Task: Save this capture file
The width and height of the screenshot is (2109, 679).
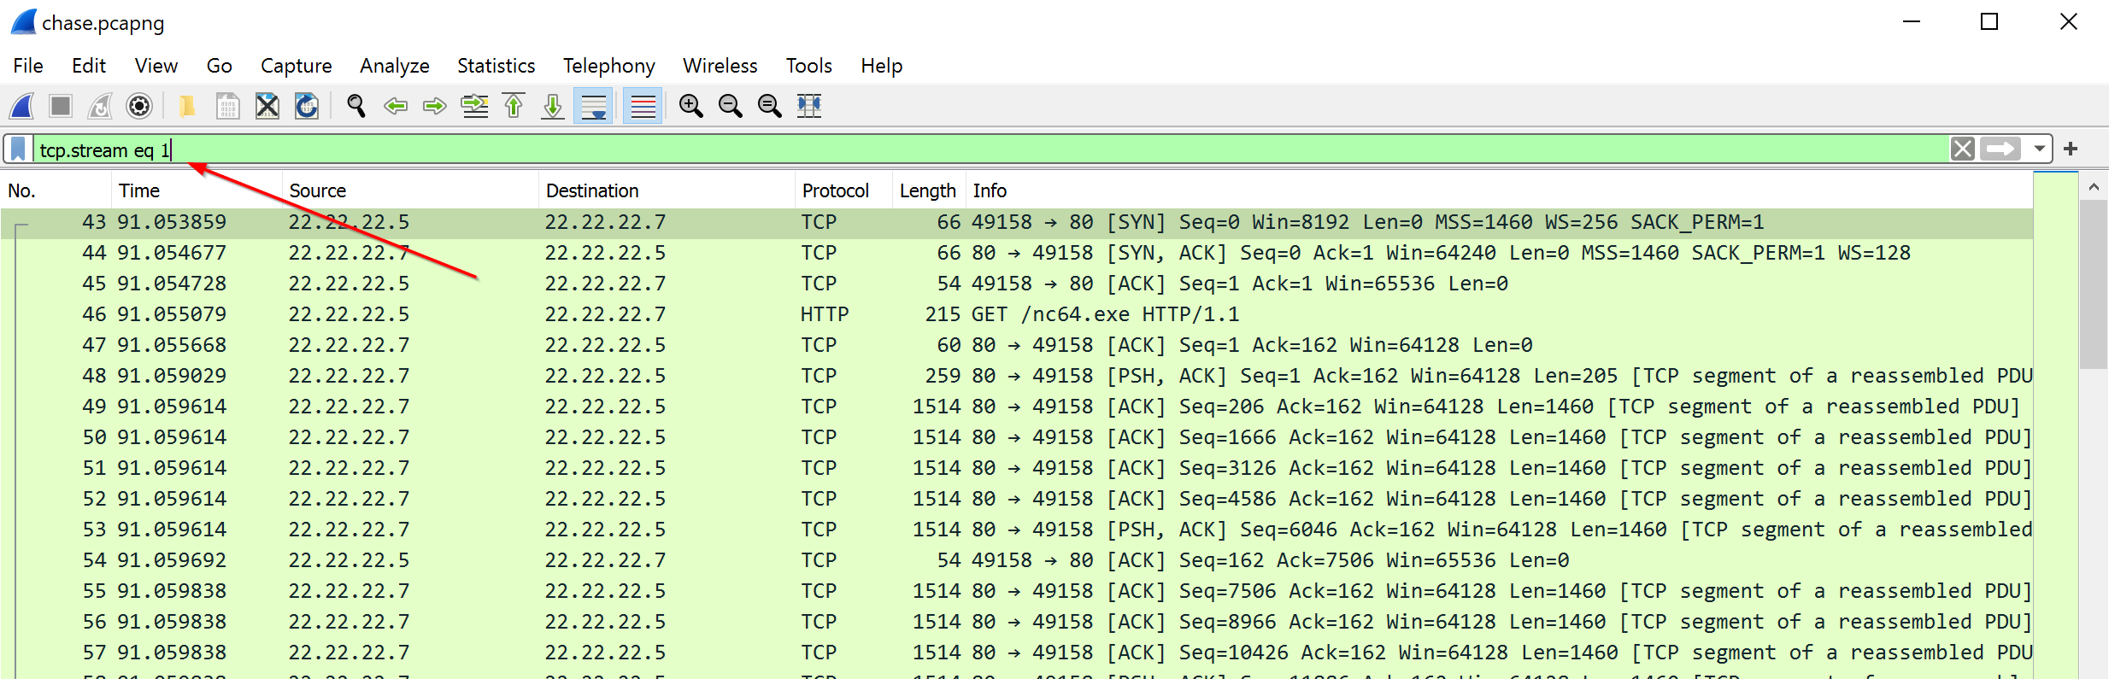Action: (x=227, y=106)
